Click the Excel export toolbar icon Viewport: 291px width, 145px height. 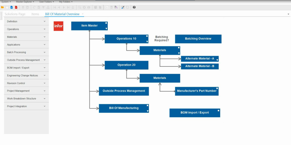107,7
